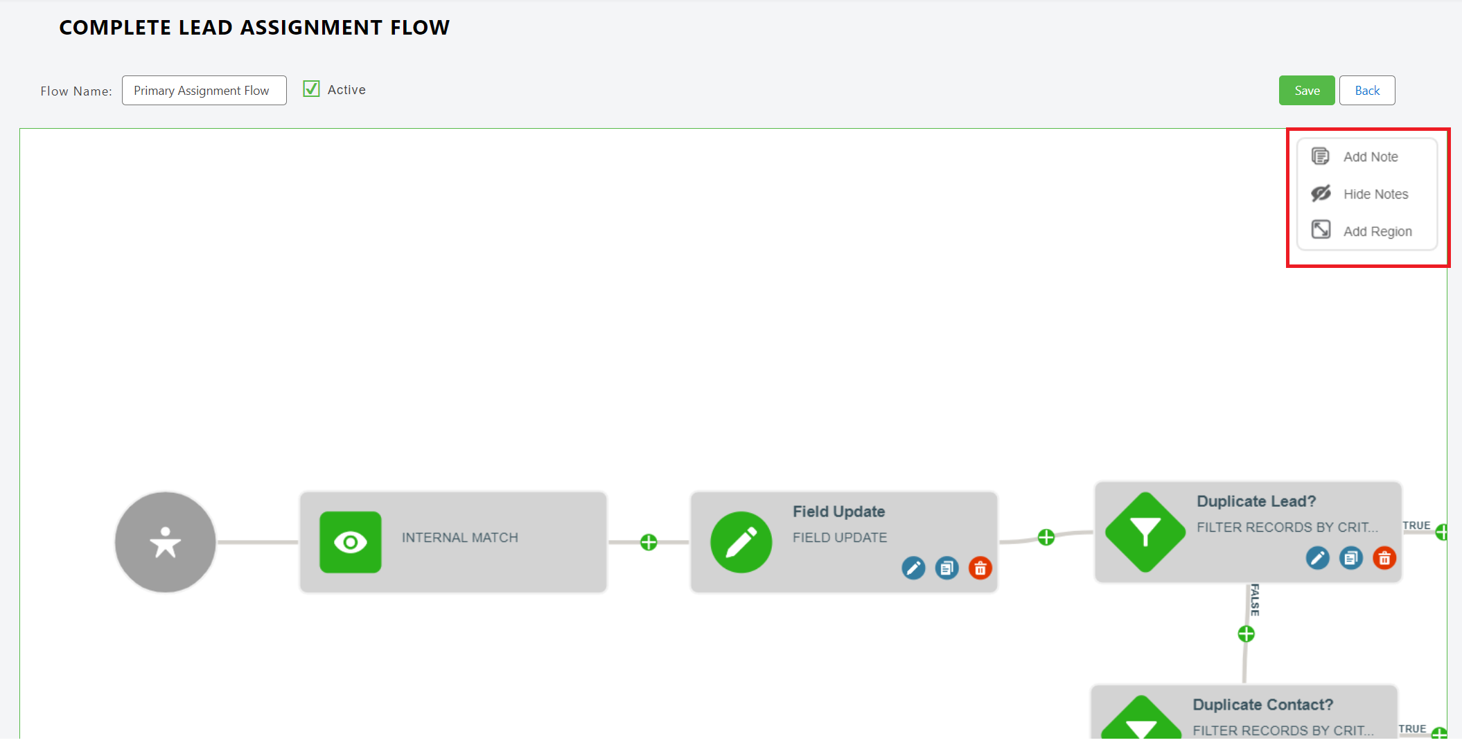Duplicate the Duplicate Lead? node
This screenshot has width=1462, height=747.
click(x=1350, y=558)
